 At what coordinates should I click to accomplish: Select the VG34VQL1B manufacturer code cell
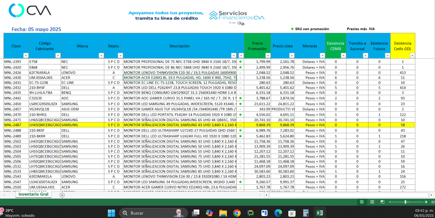coord(45,109)
